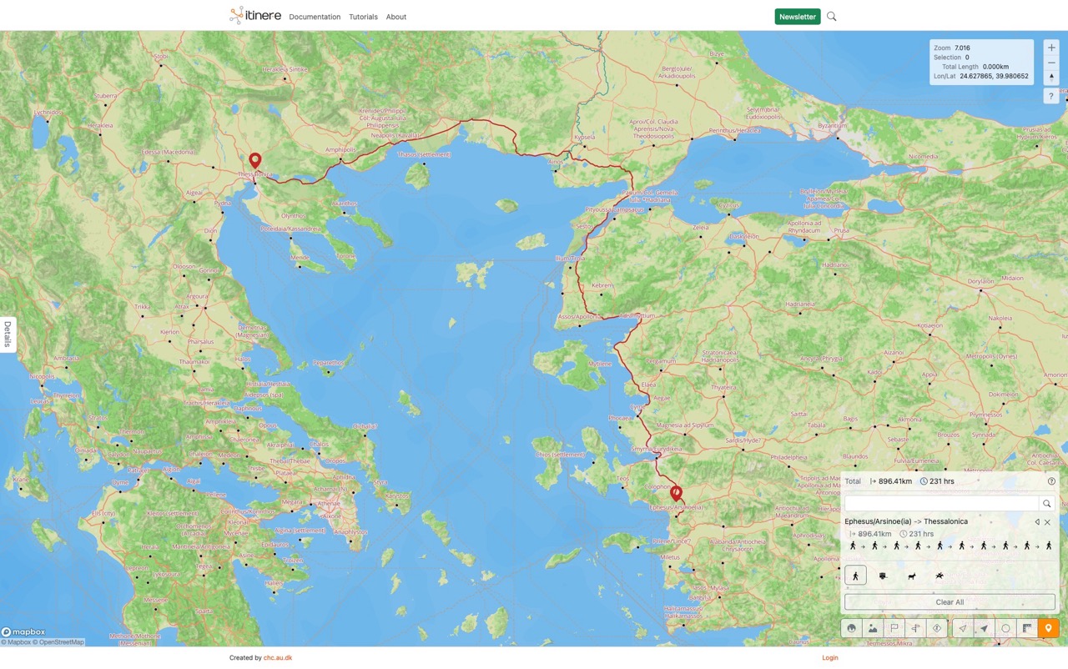
Task: Click the globe basemap icon
Action: tap(851, 629)
